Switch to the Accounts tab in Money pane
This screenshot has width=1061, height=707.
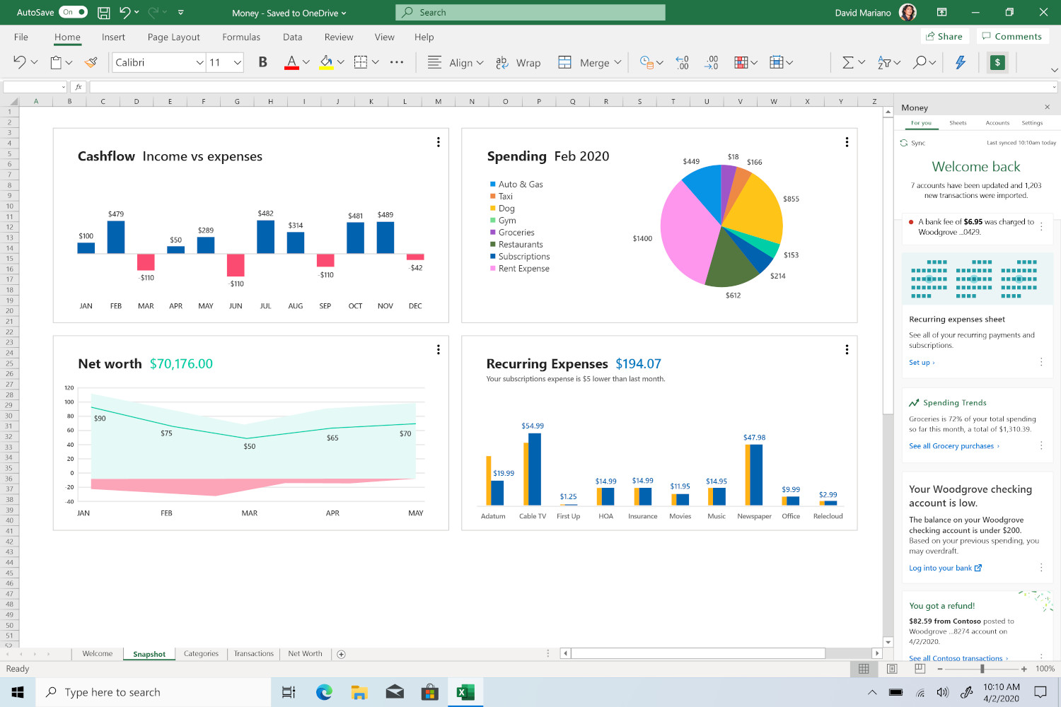pos(997,123)
